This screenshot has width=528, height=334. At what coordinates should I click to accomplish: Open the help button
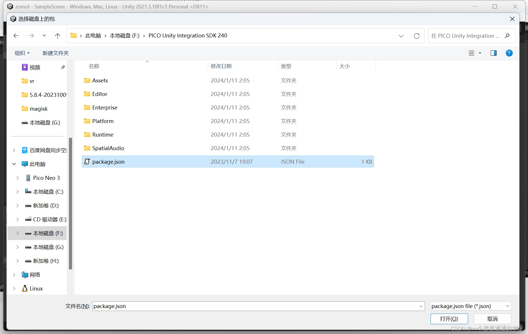(509, 53)
